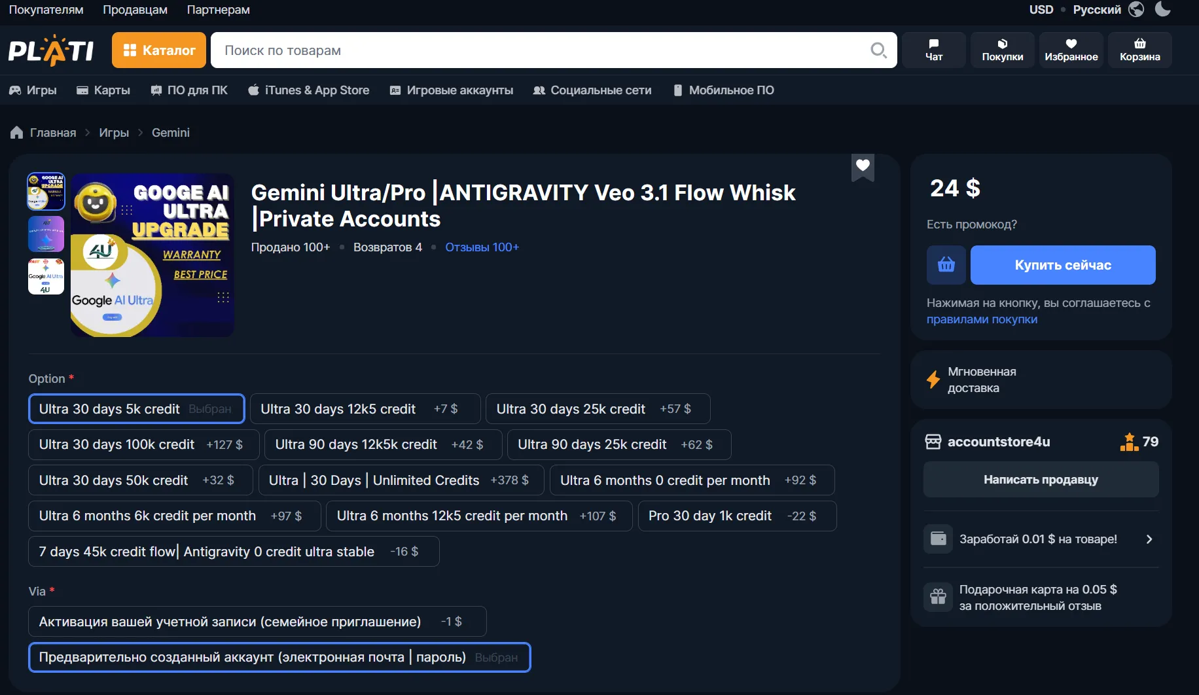1199x695 pixels.
Task: Open Игровые аккаунты category
Action: pyautogui.click(x=452, y=90)
